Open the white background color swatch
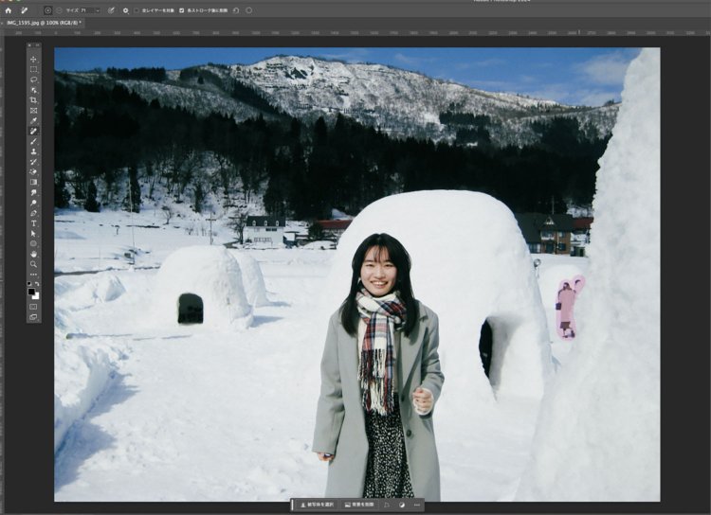Image resolution: width=711 pixels, height=515 pixels. (36, 296)
